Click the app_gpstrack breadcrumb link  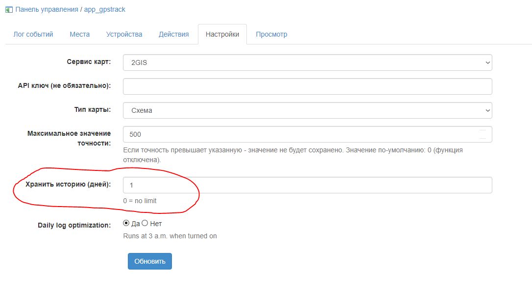point(104,9)
